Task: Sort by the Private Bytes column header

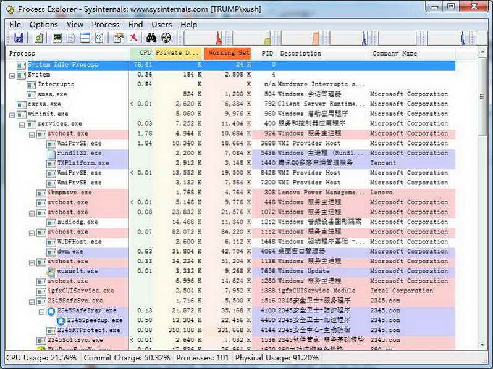Action: [179, 54]
